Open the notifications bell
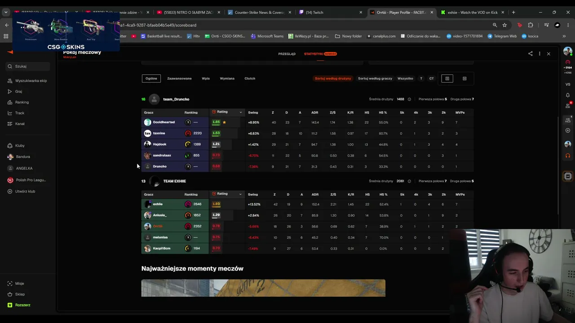The image size is (575, 323). point(568,95)
